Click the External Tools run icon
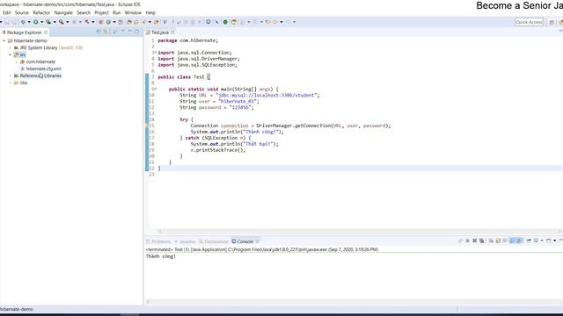This screenshot has width=563, height=316. [62, 22]
